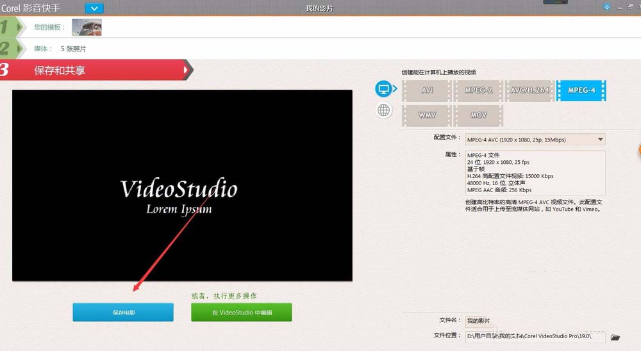
Task: Choose MPEG-2 output format
Action: tap(478, 90)
